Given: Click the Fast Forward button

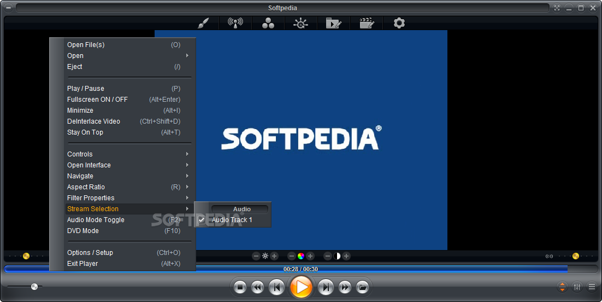Looking at the screenshot, I should click(345, 287).
